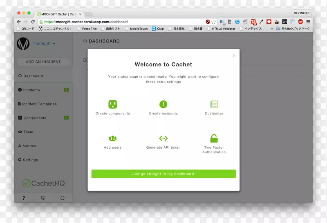
Task: Click the Customize page icon
Action: coord(214,104)
